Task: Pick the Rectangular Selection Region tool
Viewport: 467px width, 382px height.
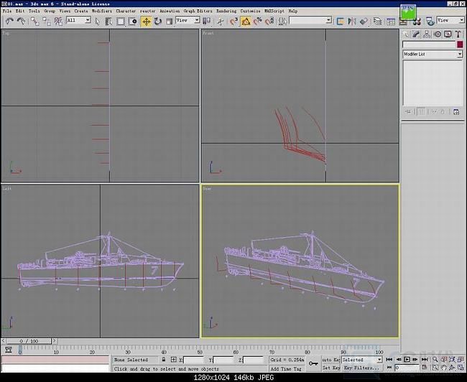Action: [x=120, y=21]
